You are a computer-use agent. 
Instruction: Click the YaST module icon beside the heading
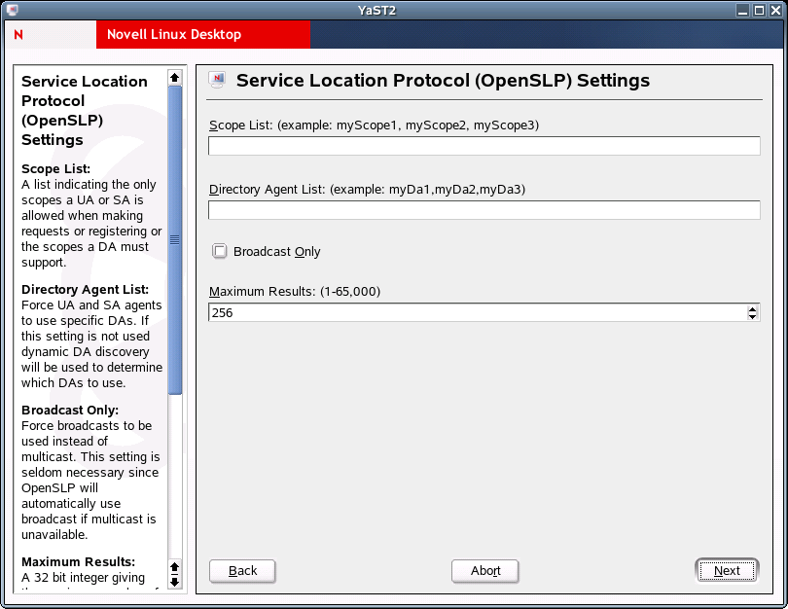tap(218, 81)
